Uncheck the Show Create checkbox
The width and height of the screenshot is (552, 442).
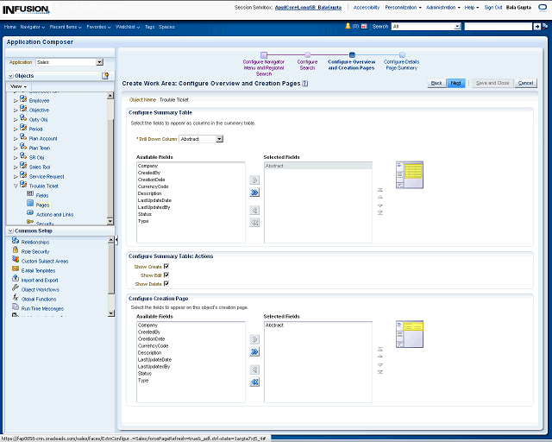click(166, 267)
